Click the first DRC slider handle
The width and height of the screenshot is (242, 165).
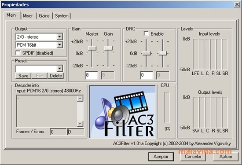click(x=147, y=53)
